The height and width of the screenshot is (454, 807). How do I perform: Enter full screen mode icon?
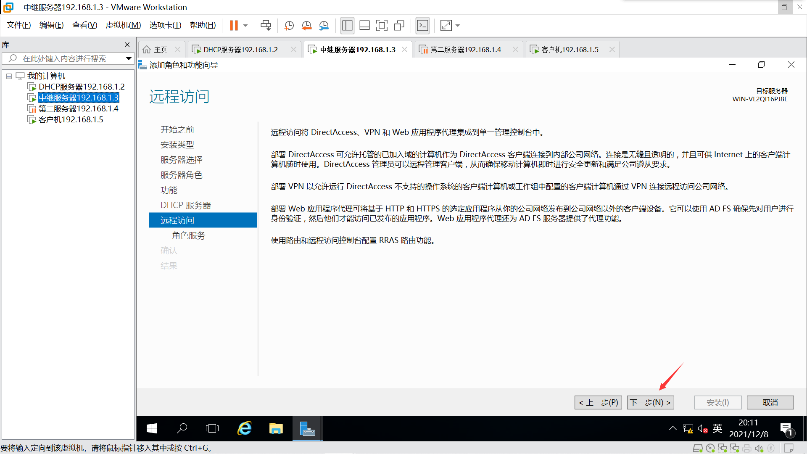(382, 26)
